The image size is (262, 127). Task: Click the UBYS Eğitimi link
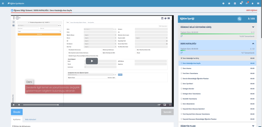click(252, 10)
